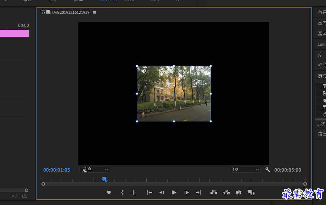Click the bottom-left transform handle of image
Viewport: 326px width, 205px height.
(x=137, y=121)
